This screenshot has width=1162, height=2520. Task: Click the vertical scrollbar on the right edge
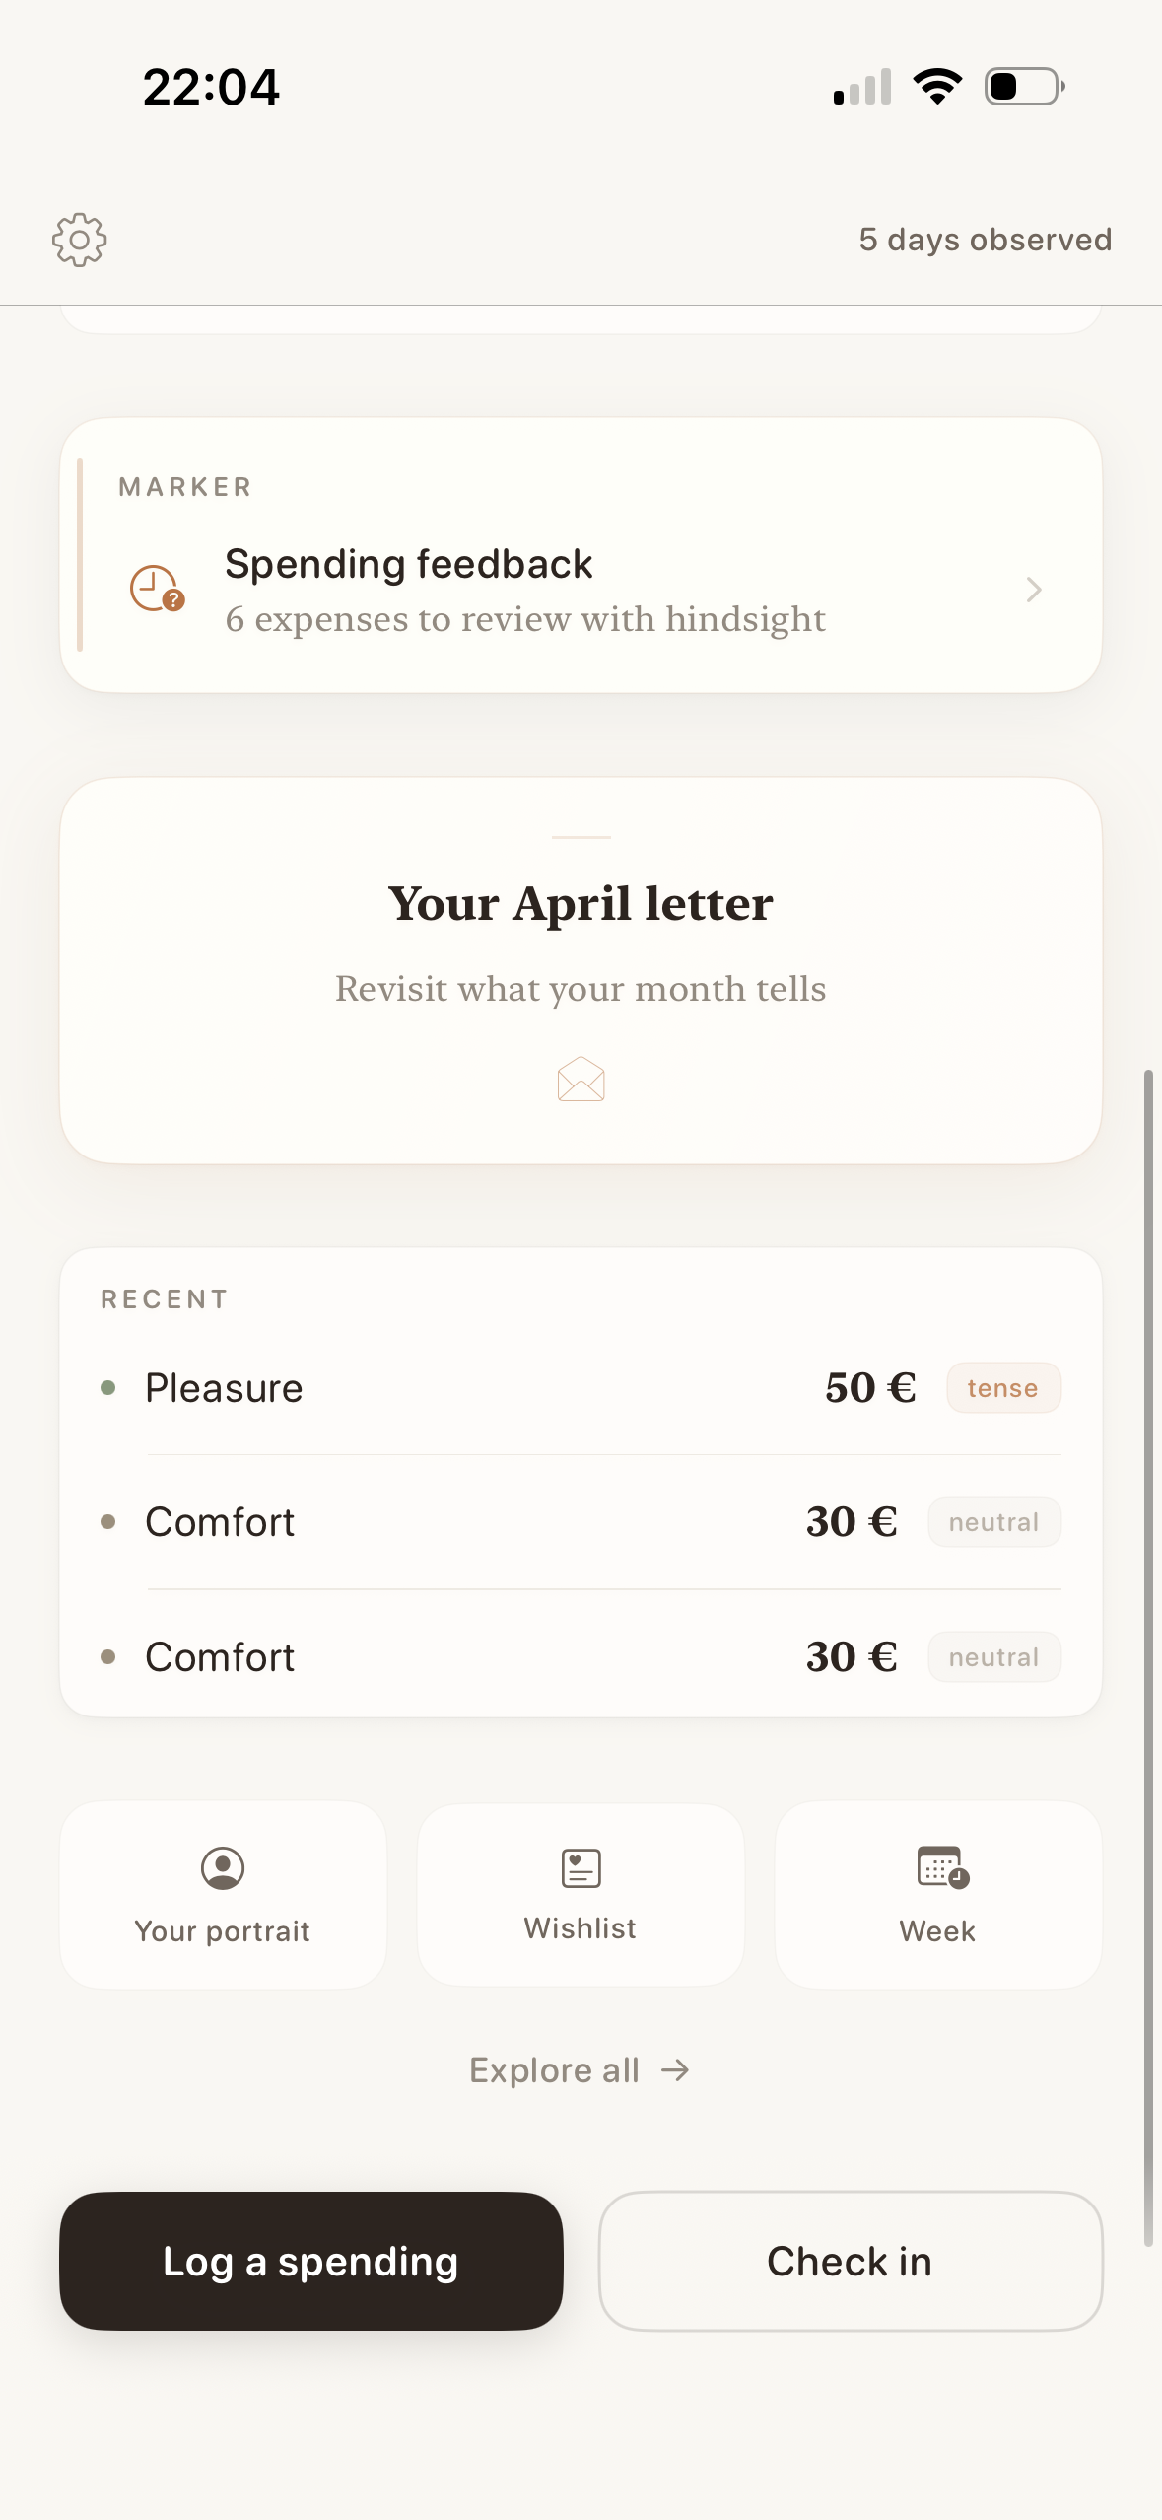(x=1148, y=1656)
